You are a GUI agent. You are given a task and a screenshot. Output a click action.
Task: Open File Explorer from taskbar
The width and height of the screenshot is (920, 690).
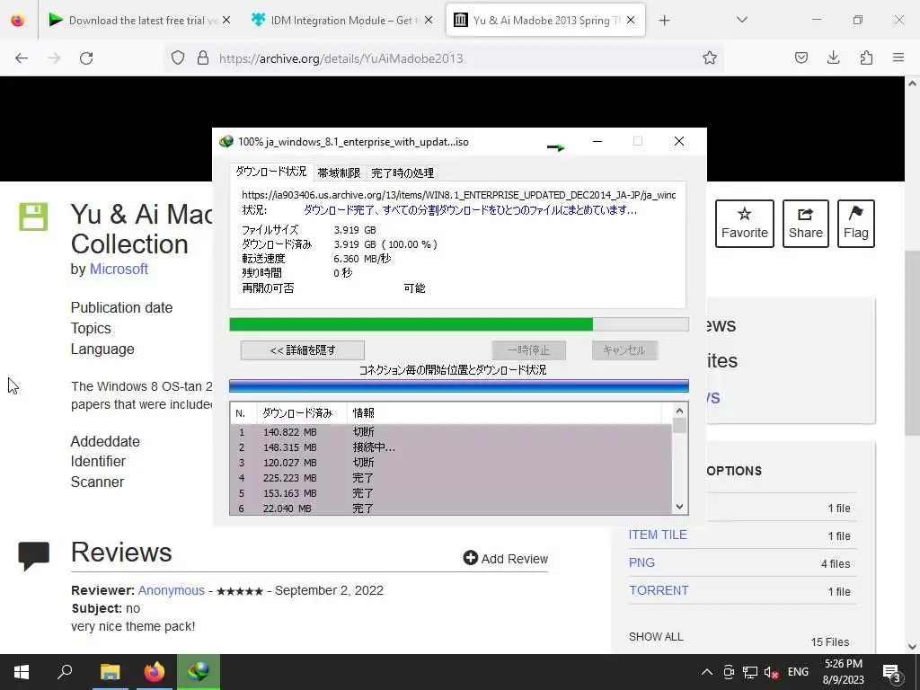click(x=110, y=672)
